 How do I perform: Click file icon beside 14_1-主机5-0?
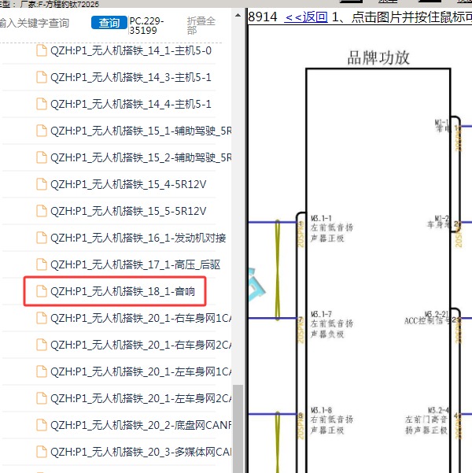click(42, 50)
